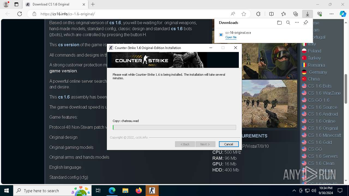Click the de_dust gameplay screenshot thumbnail
The height and width of the screenshot is (196, 349).
point(269,103)
